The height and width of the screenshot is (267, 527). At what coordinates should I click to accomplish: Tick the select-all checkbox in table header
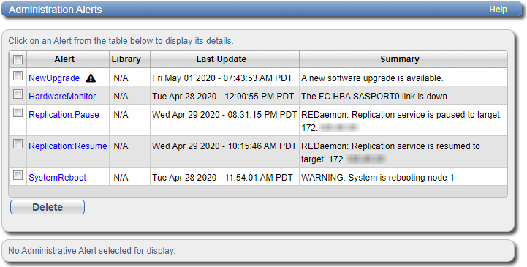[18, 59]
